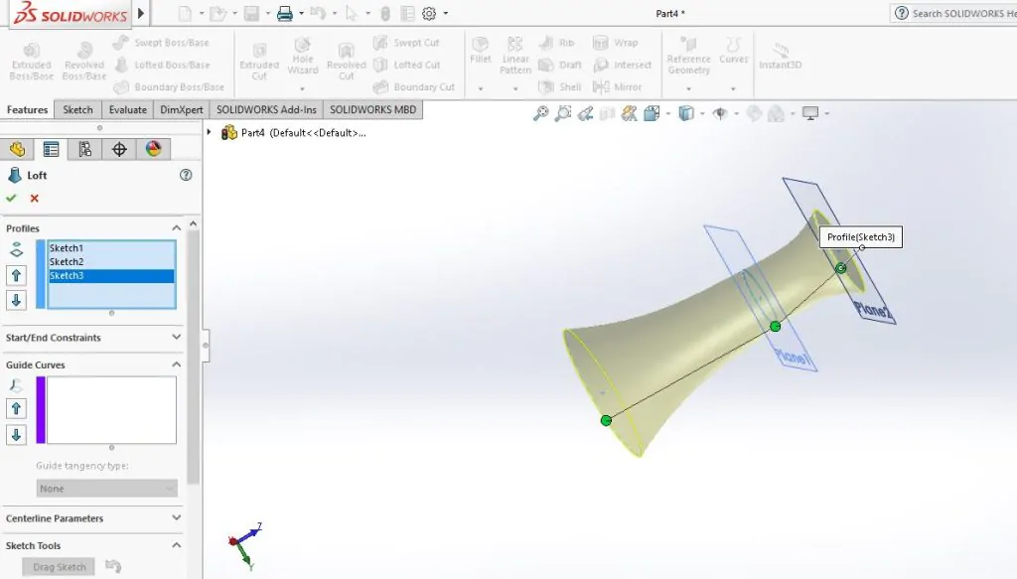The height and width of the screenshot is (579, 1017).
Task: Click the Linear Pattern tool
Action: click(x=515, y=55)
